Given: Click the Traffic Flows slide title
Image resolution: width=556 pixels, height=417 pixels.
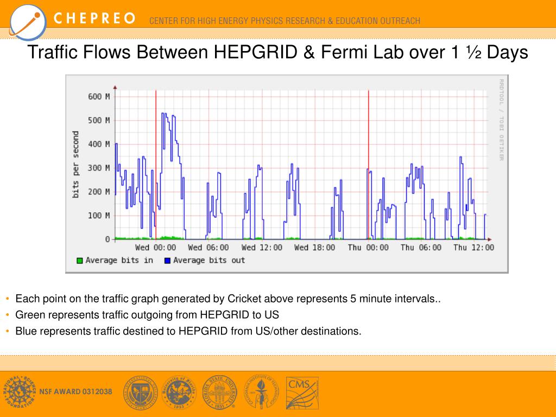Looking at the screenshot, I should 277,52.
